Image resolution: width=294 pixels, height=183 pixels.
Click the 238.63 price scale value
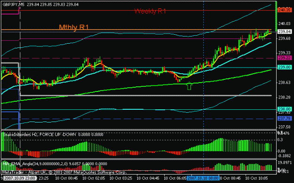pos(285,83)
